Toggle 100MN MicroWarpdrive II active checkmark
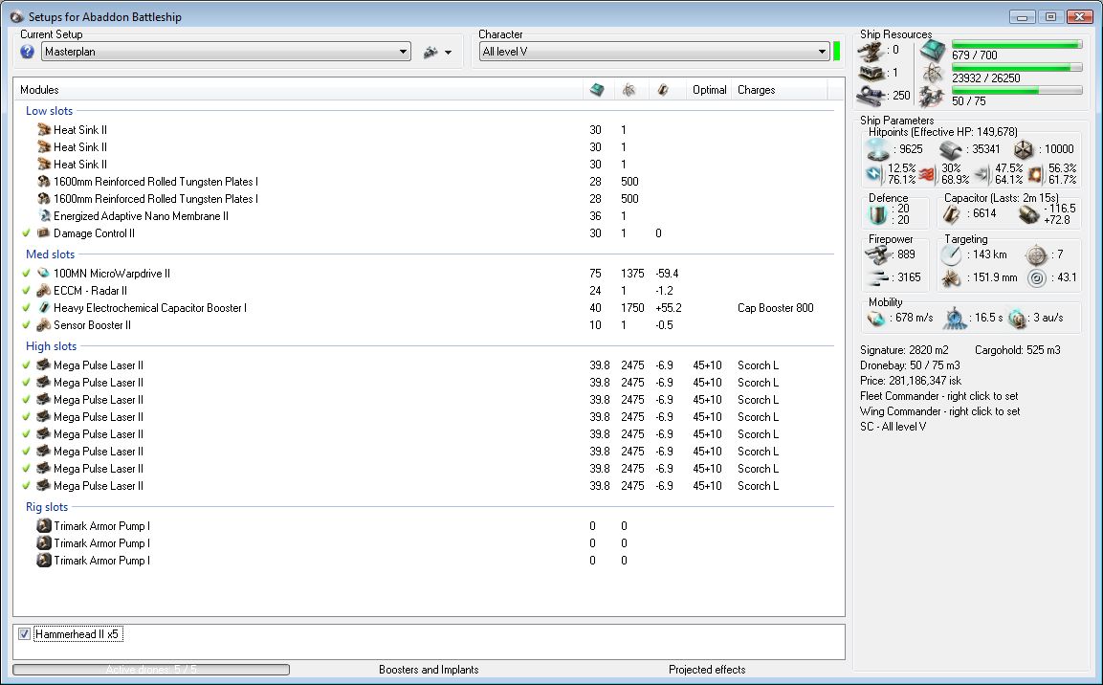The height and width of the screenshot is (685, 1103). tap(26, 273)
